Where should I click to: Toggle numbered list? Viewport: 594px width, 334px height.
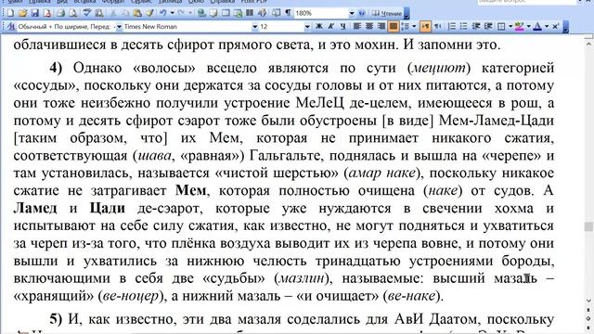point(452,26)
